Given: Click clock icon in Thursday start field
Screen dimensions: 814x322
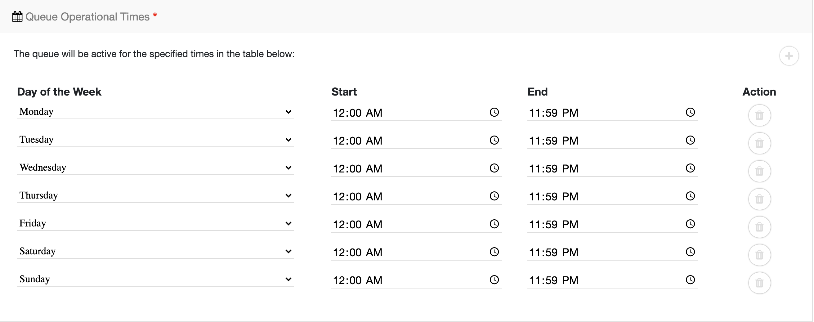Looking at the screenshot, I should [x=494, y=196].
